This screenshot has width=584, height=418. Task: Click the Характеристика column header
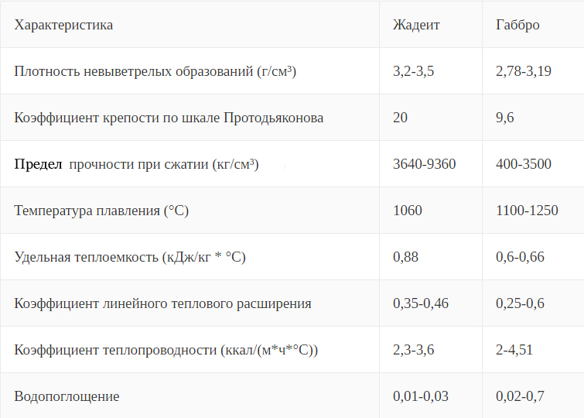[63, 25]
